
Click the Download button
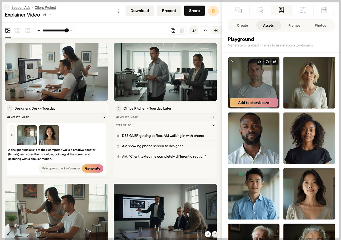[x=140, y=11]
